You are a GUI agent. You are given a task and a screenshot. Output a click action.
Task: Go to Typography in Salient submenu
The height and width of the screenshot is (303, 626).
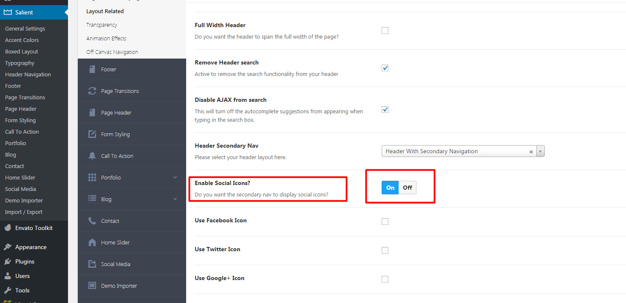click(20, 63)
